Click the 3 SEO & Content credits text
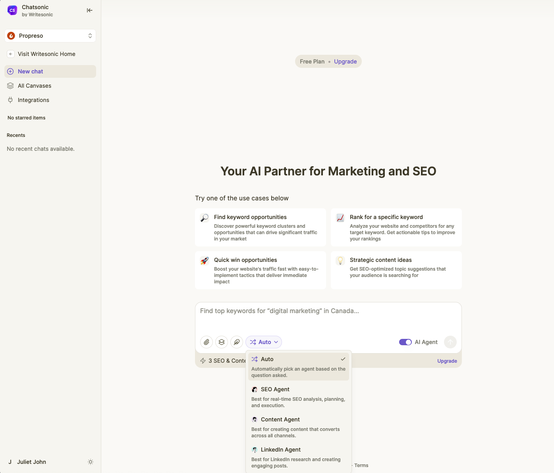554x473 pixels. 227,361
